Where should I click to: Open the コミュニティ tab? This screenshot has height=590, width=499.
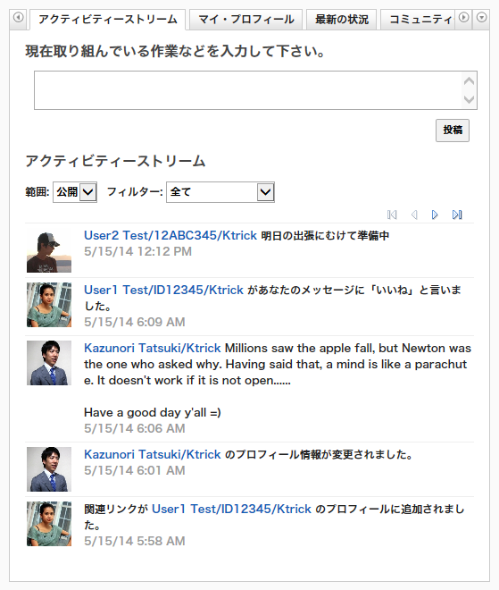pyautogui.click(x=420, y=20)
